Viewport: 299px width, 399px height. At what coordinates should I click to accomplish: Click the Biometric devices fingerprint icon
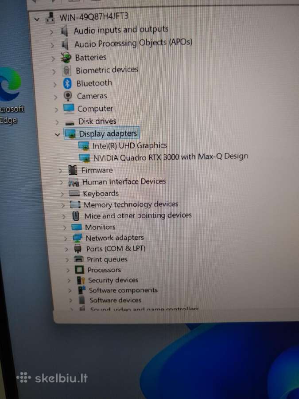66,70
